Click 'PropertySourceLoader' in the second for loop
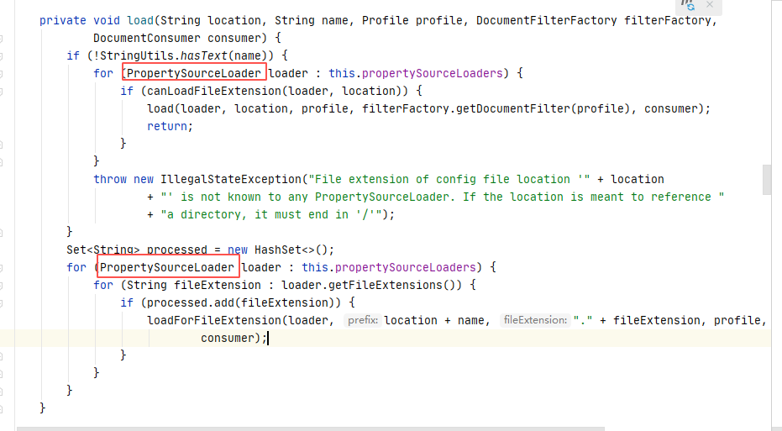 pos(167,267)
